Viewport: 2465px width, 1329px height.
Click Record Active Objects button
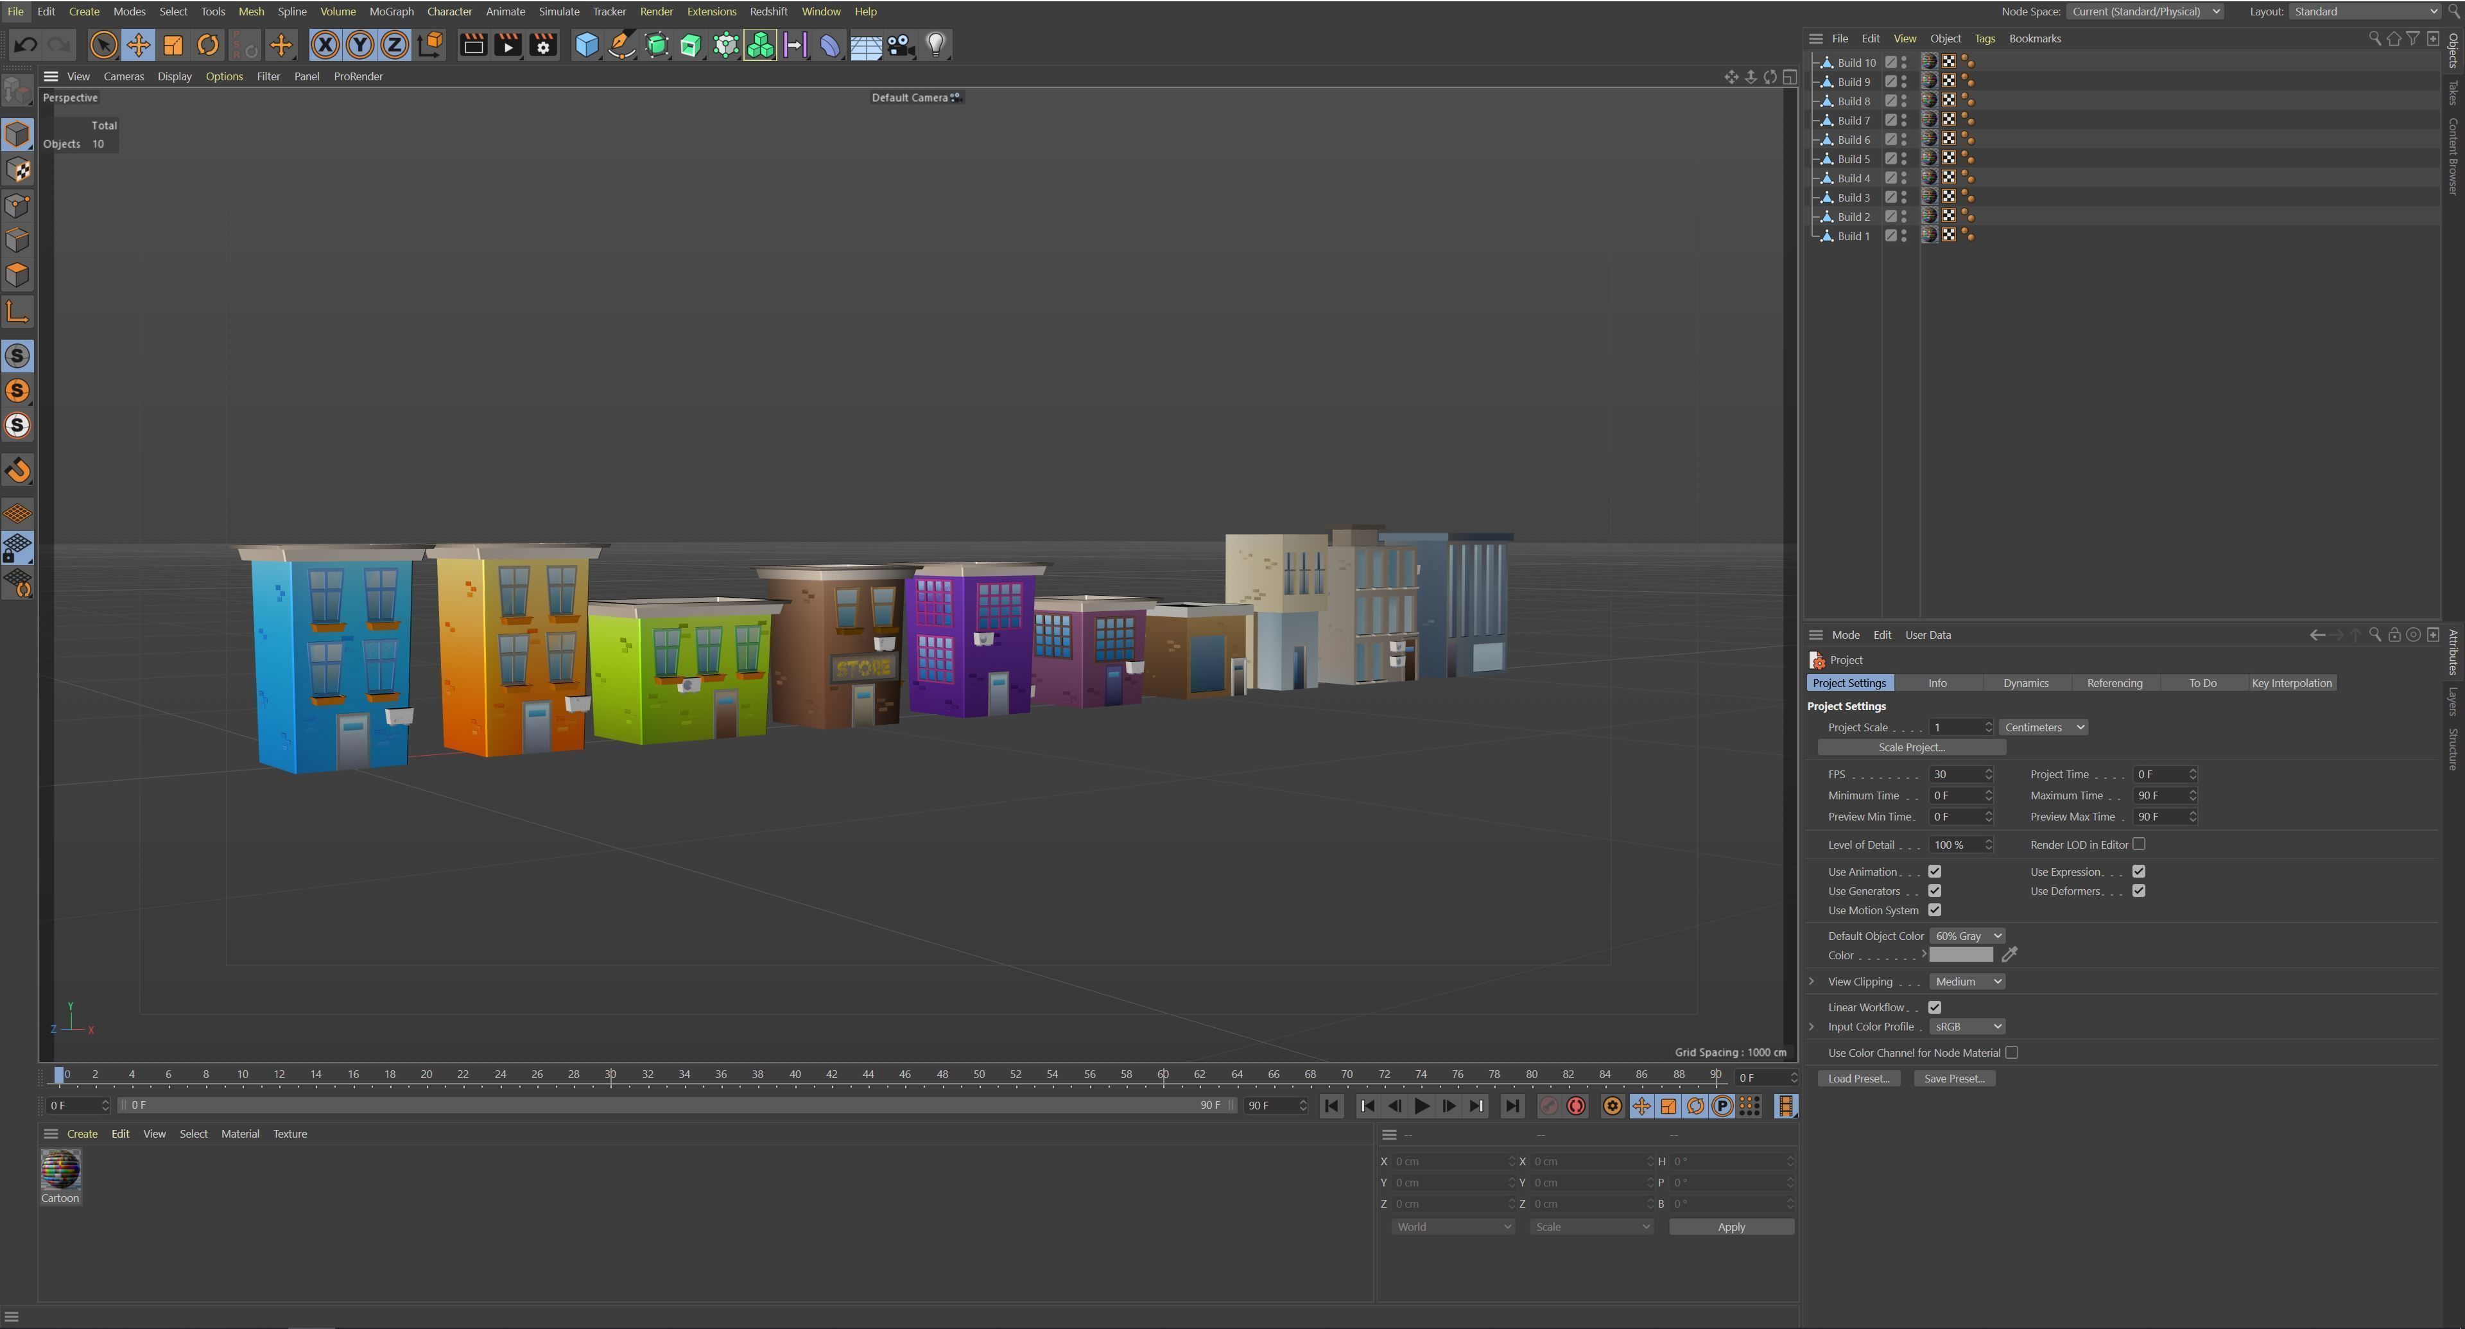click(1548, 1106)
